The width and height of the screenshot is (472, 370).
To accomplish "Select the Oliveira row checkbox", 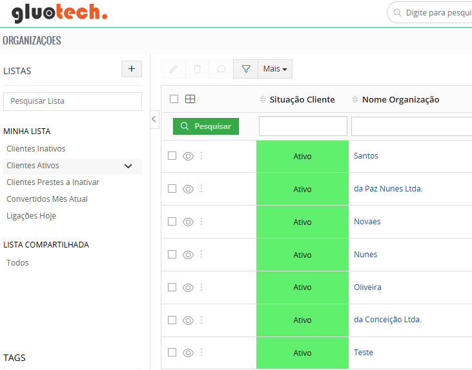I will click(x=172, y=287).
